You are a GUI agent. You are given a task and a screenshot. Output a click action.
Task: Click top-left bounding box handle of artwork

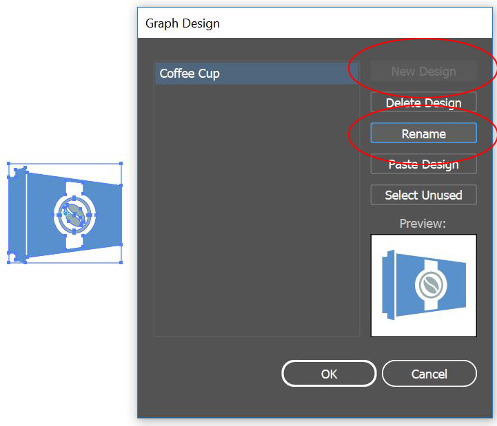pos(9,164)
